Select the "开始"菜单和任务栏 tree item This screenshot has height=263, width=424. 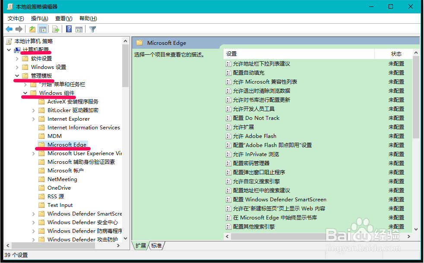click(62, 85)
